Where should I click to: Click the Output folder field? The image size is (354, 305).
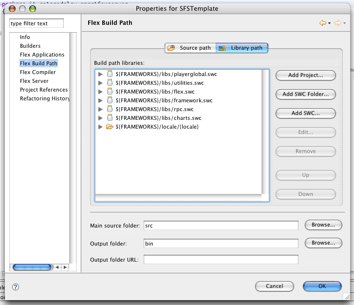tap(221, 244)
